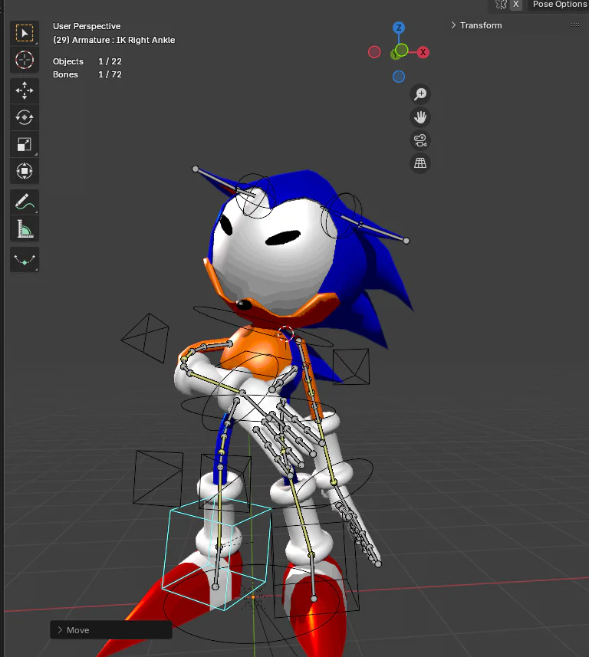Choose the Move tool
This screenshot has width=589, height=657.
25,90
